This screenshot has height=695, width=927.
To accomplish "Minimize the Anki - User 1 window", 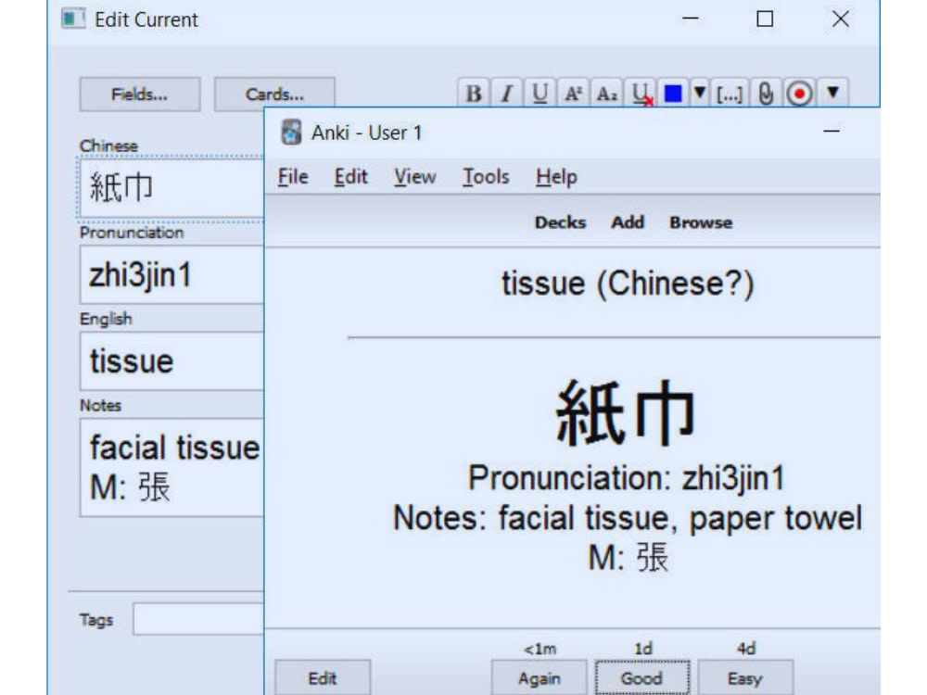I will (832, 132).
